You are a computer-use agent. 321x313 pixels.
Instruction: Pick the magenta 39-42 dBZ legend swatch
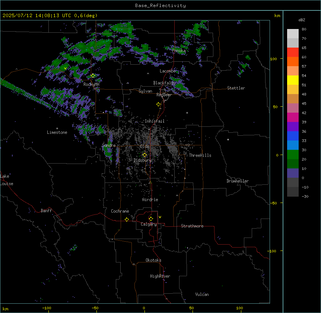coord(293,117)
